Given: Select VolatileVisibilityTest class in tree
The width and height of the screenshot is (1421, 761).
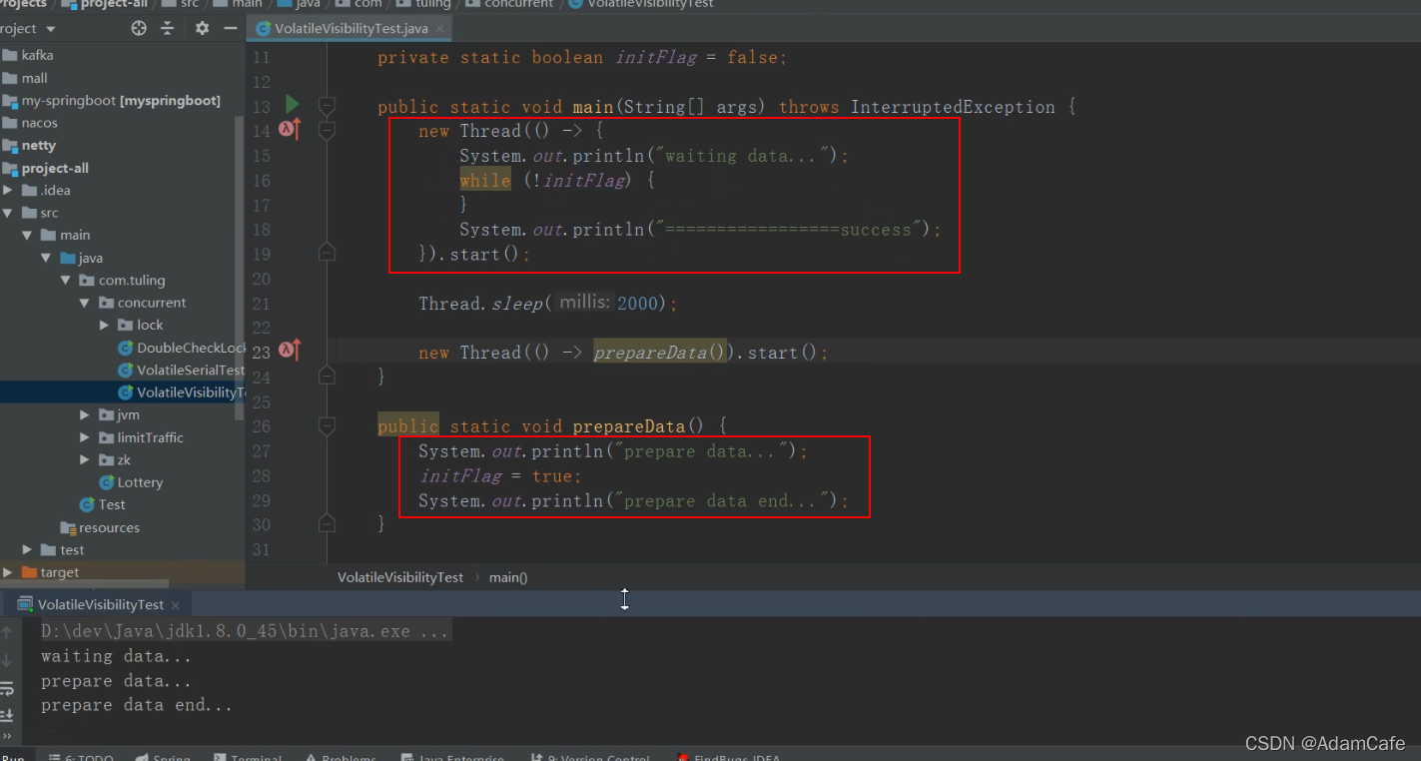Looking at the screenshot, I should point(182,392).
